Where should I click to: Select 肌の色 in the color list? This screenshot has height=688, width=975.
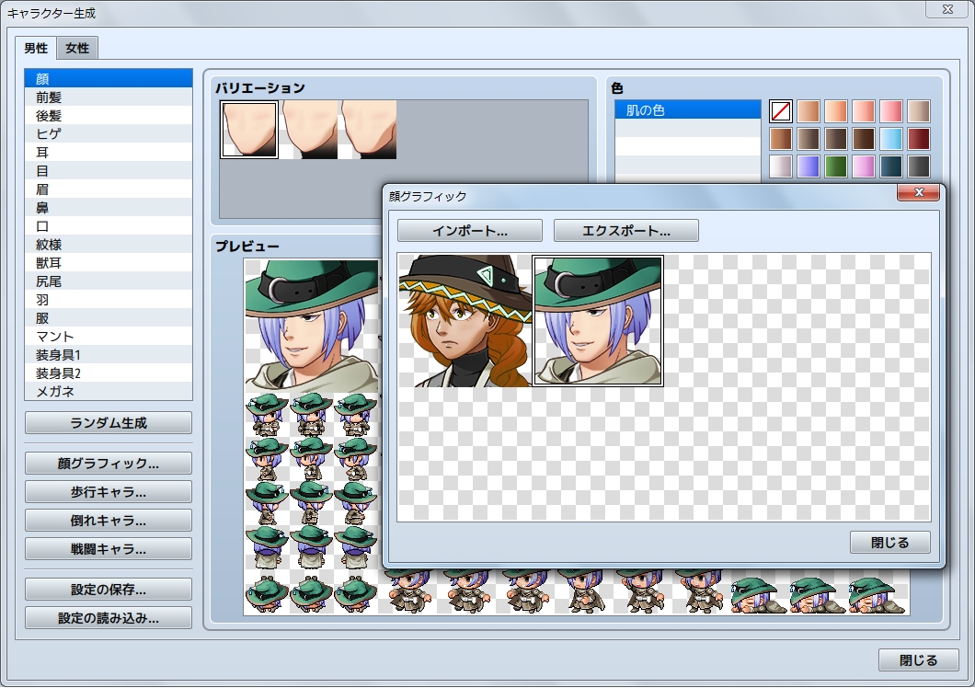687,110
